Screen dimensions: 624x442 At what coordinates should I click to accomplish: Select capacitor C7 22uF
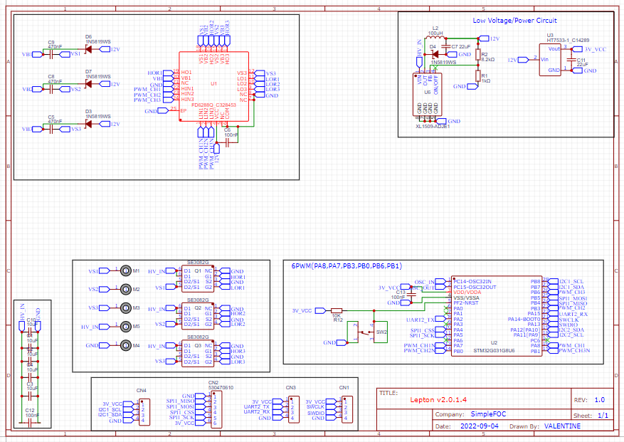447,46
